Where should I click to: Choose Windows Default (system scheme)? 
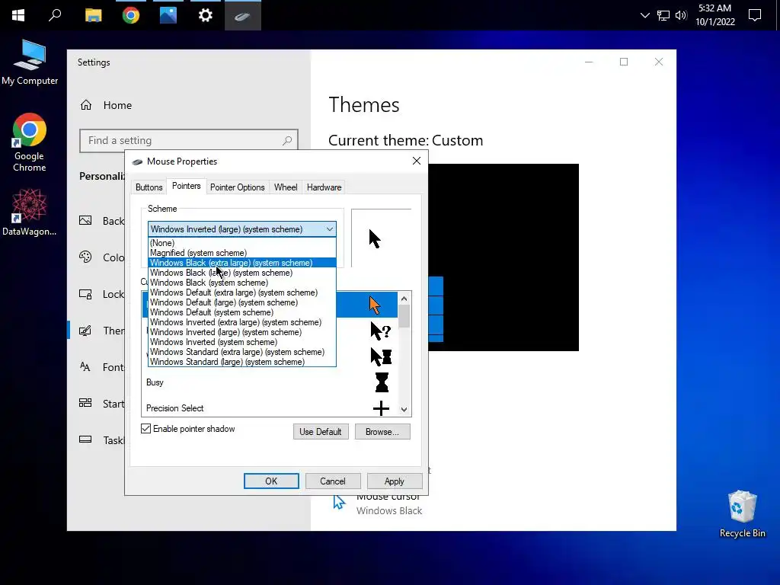[x=241, y=312]
